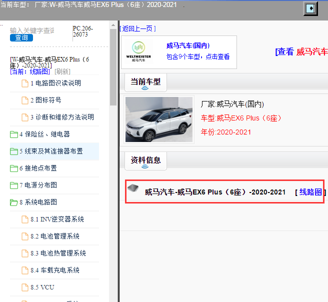Click the left panel scroll up arrow

point(113,25)
